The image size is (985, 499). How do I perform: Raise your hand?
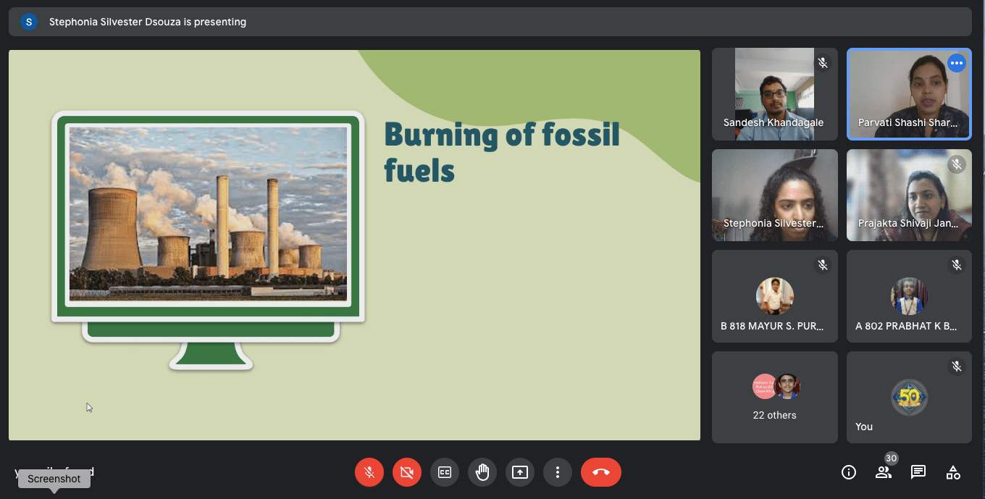click(482, 471)
